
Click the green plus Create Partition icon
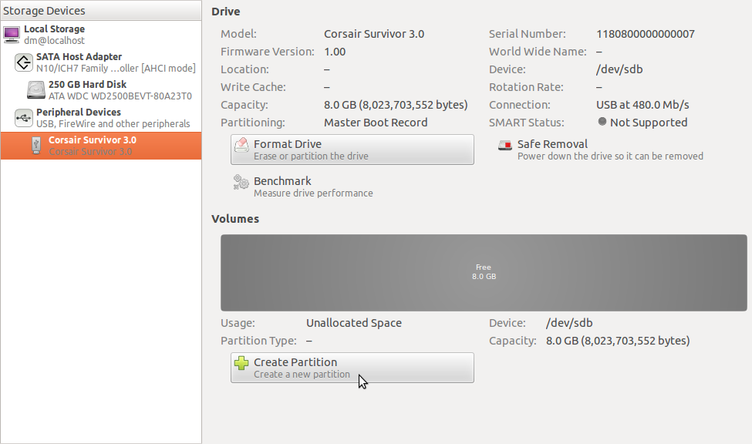[241, 363]
